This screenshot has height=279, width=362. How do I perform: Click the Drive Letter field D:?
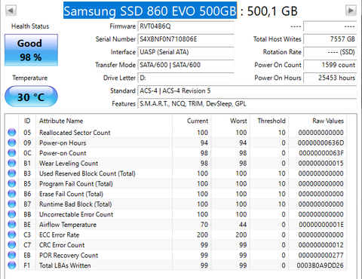[186, 78]
